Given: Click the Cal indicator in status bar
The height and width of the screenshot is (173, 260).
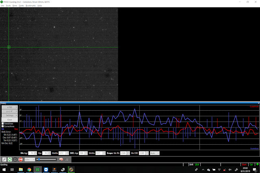Looking at the screenshot, I should tap(251, 164).
